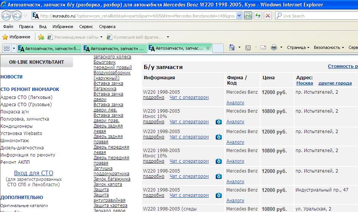Open recent pages dropdown beside Forward button
Screen dimensions: 358x212
tap(25, 16)
